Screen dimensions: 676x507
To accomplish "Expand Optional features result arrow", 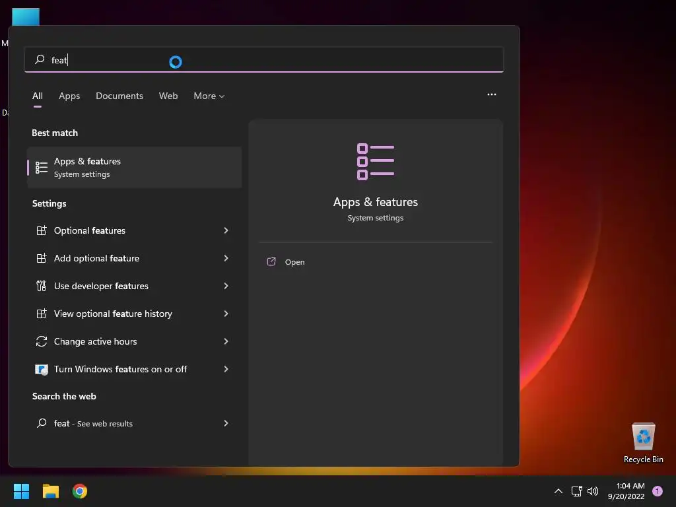I will tap(226, 230).
